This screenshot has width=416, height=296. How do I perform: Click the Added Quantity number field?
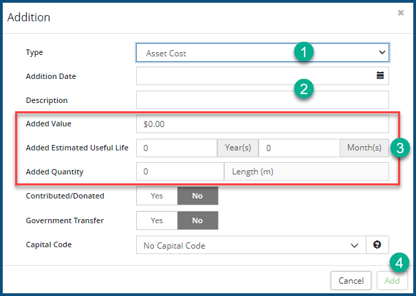pyautogui.click(x=180, y=172)
